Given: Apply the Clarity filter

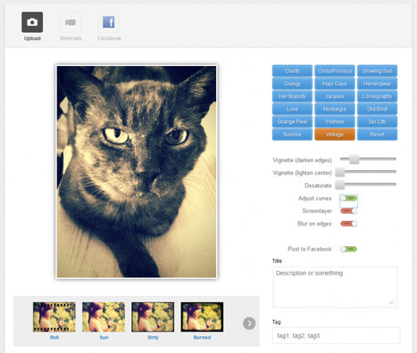Looking at the screenshot, I should pyautogui.click(x=292, y=70).
